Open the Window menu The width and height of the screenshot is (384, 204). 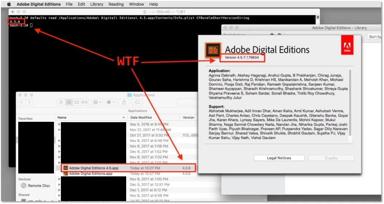[136, 4]
